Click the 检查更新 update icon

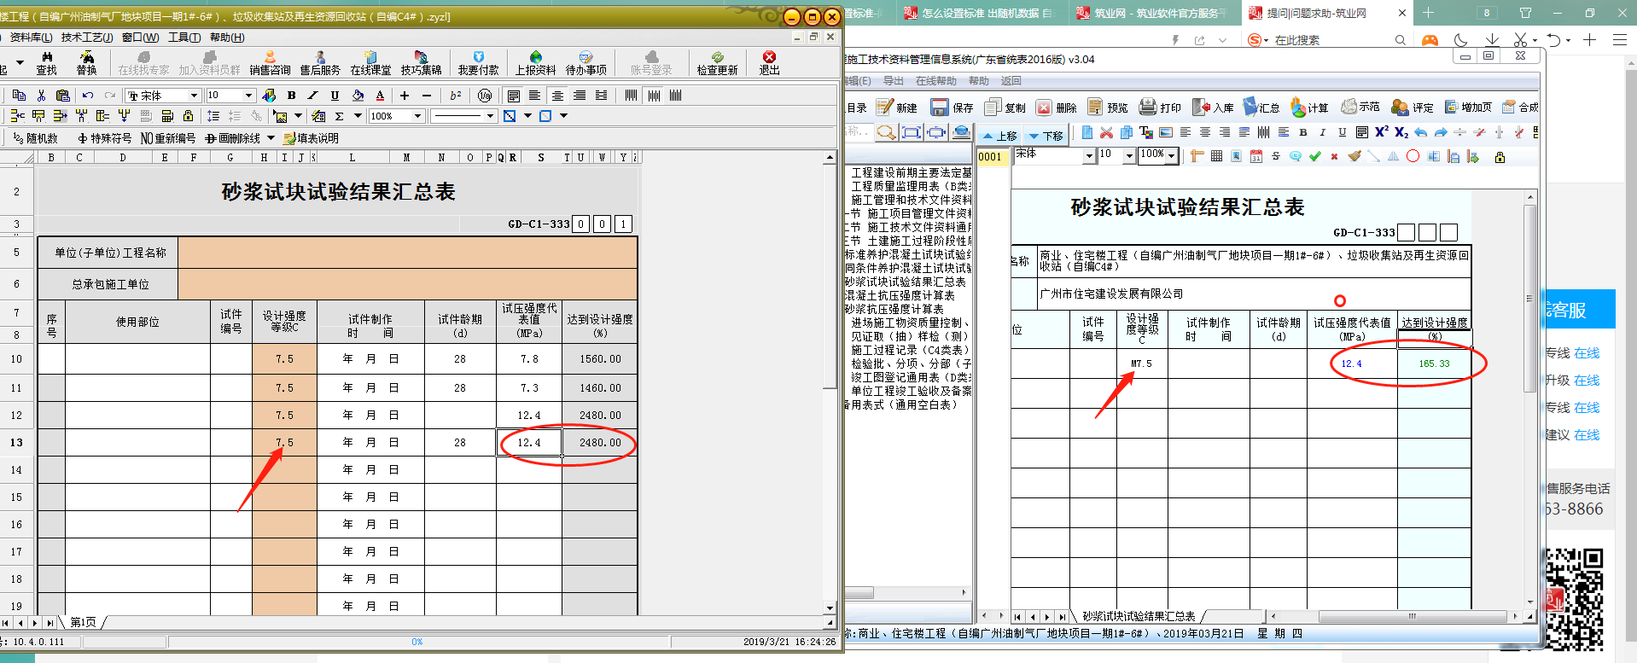716,62
